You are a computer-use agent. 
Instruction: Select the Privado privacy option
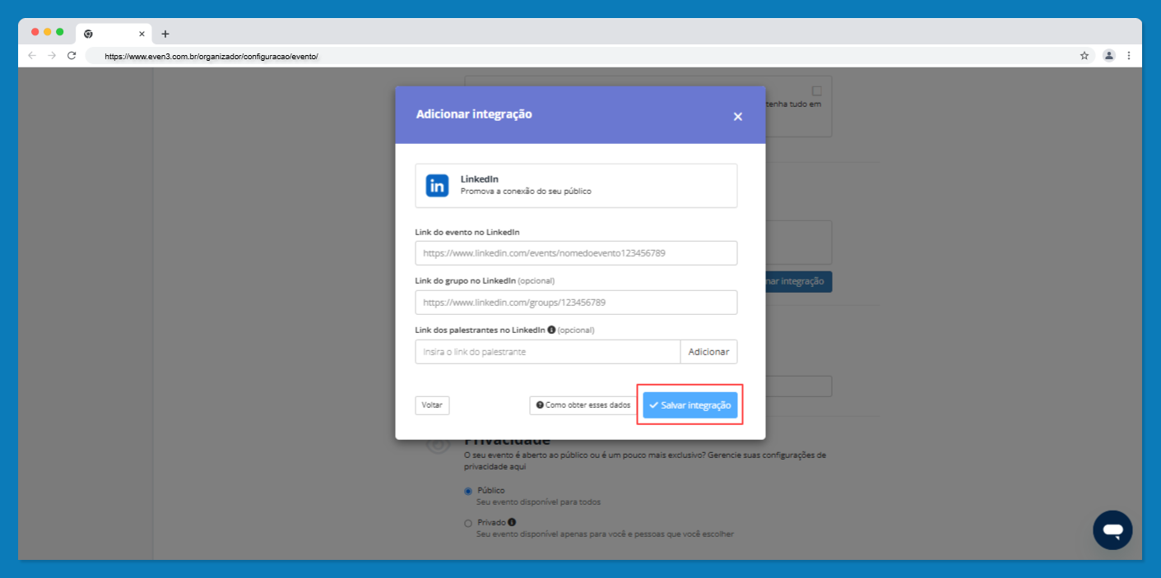[x=468, y=523]
